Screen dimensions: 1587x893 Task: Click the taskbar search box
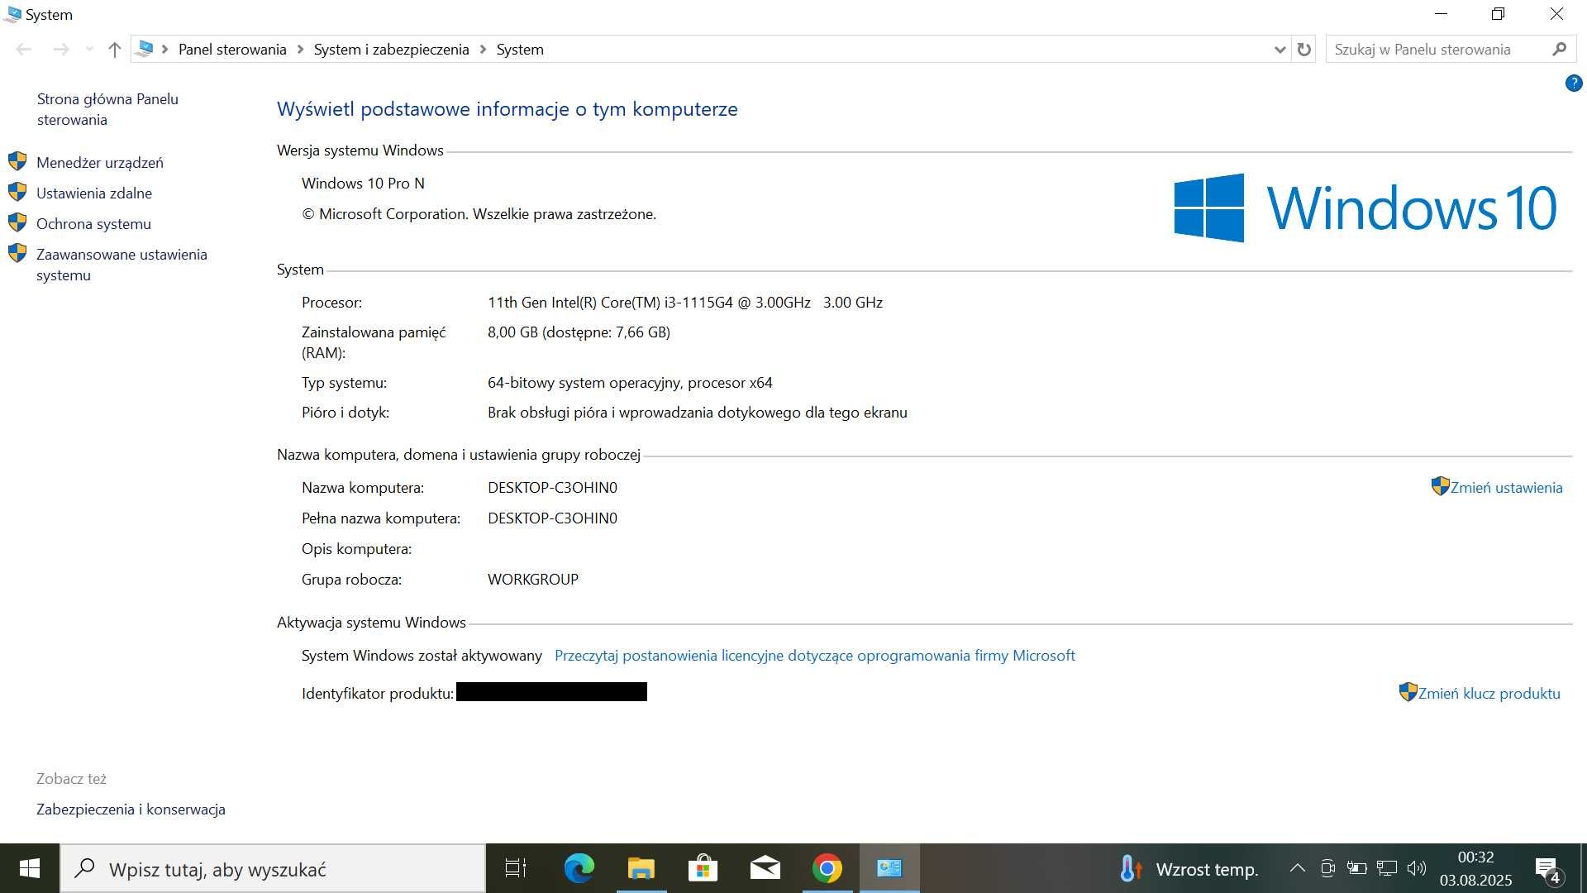click(273, 868)
